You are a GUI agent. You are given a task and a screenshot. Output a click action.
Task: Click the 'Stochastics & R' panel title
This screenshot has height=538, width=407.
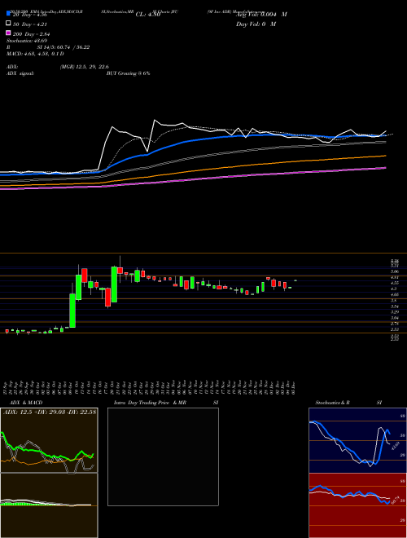click(x=333, y=403)
